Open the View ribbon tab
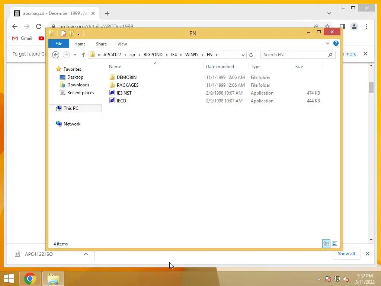Screen dimensions: 381x286 [x=122, y=44]
